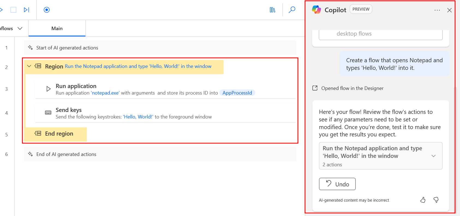Click the 'Here's your flow!' response text
The width and height of the screenshot is (460, 216).
380,123
